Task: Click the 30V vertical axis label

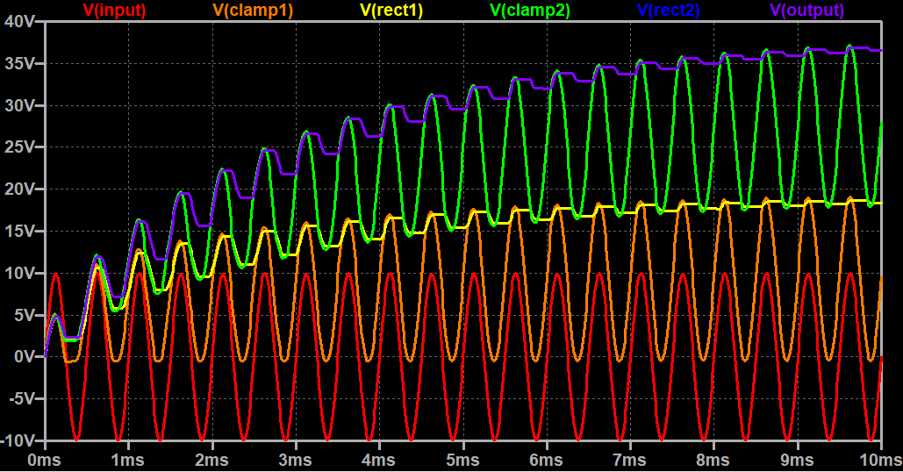Action: 21,106
